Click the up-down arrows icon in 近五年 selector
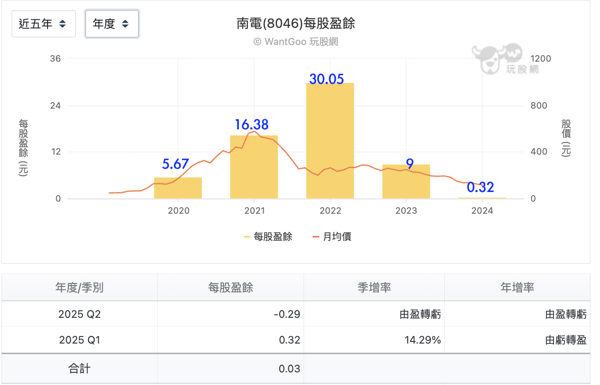Screen dimensions: 600x385 [x=62, y=24]
